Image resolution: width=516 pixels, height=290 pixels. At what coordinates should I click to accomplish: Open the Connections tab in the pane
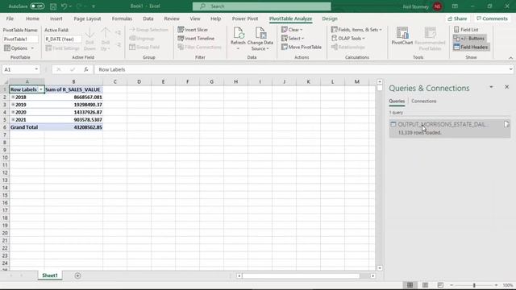tap(424, 101)
